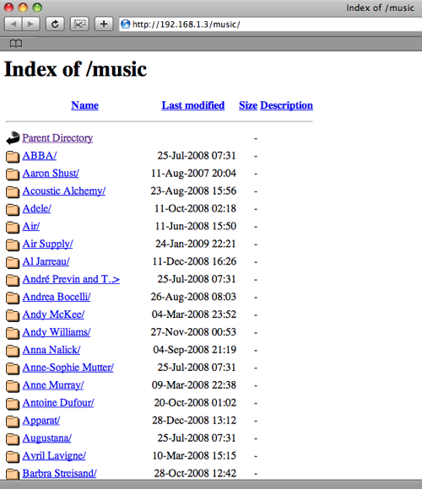Minimize the window with the yellow button

23,8
